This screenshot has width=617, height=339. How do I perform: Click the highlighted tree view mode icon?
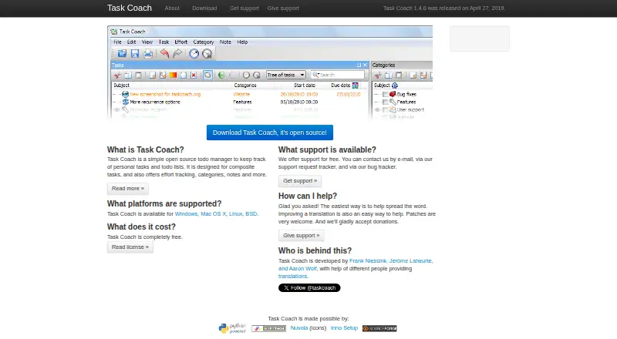pyautogui.click(x=207, y=75)
